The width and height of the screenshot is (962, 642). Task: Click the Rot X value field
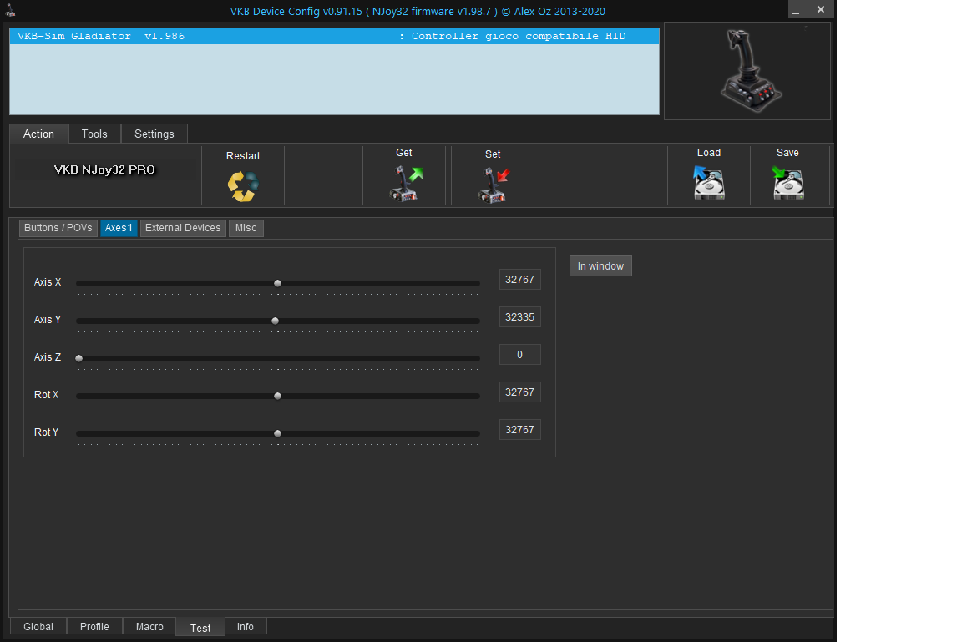click(519, 392)
